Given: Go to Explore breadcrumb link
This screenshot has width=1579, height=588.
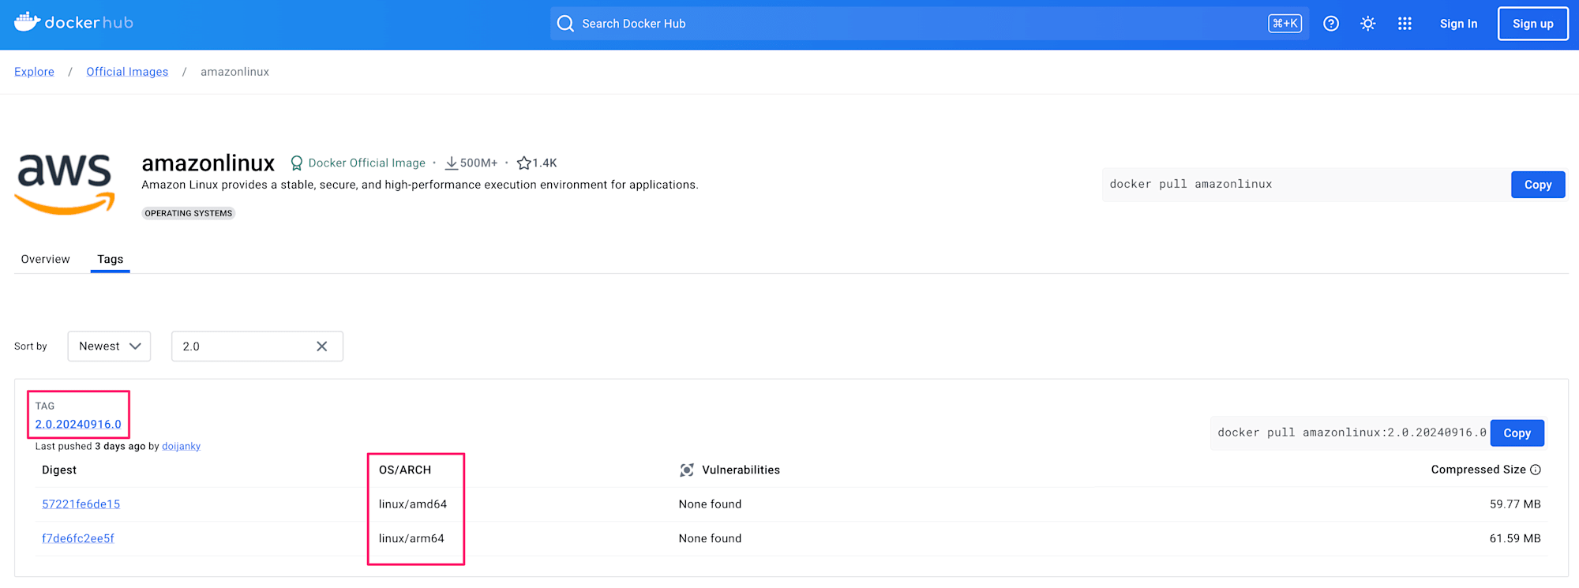Looking at the screenshot, I should 34,72.
